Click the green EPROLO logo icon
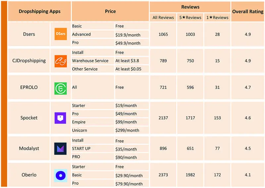This screenshot has height=188, width=265. click(61, 88)
